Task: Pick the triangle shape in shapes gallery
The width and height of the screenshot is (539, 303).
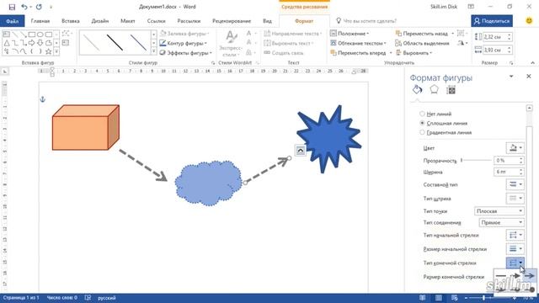Action: pyautogui.click(x=7, y=43)
